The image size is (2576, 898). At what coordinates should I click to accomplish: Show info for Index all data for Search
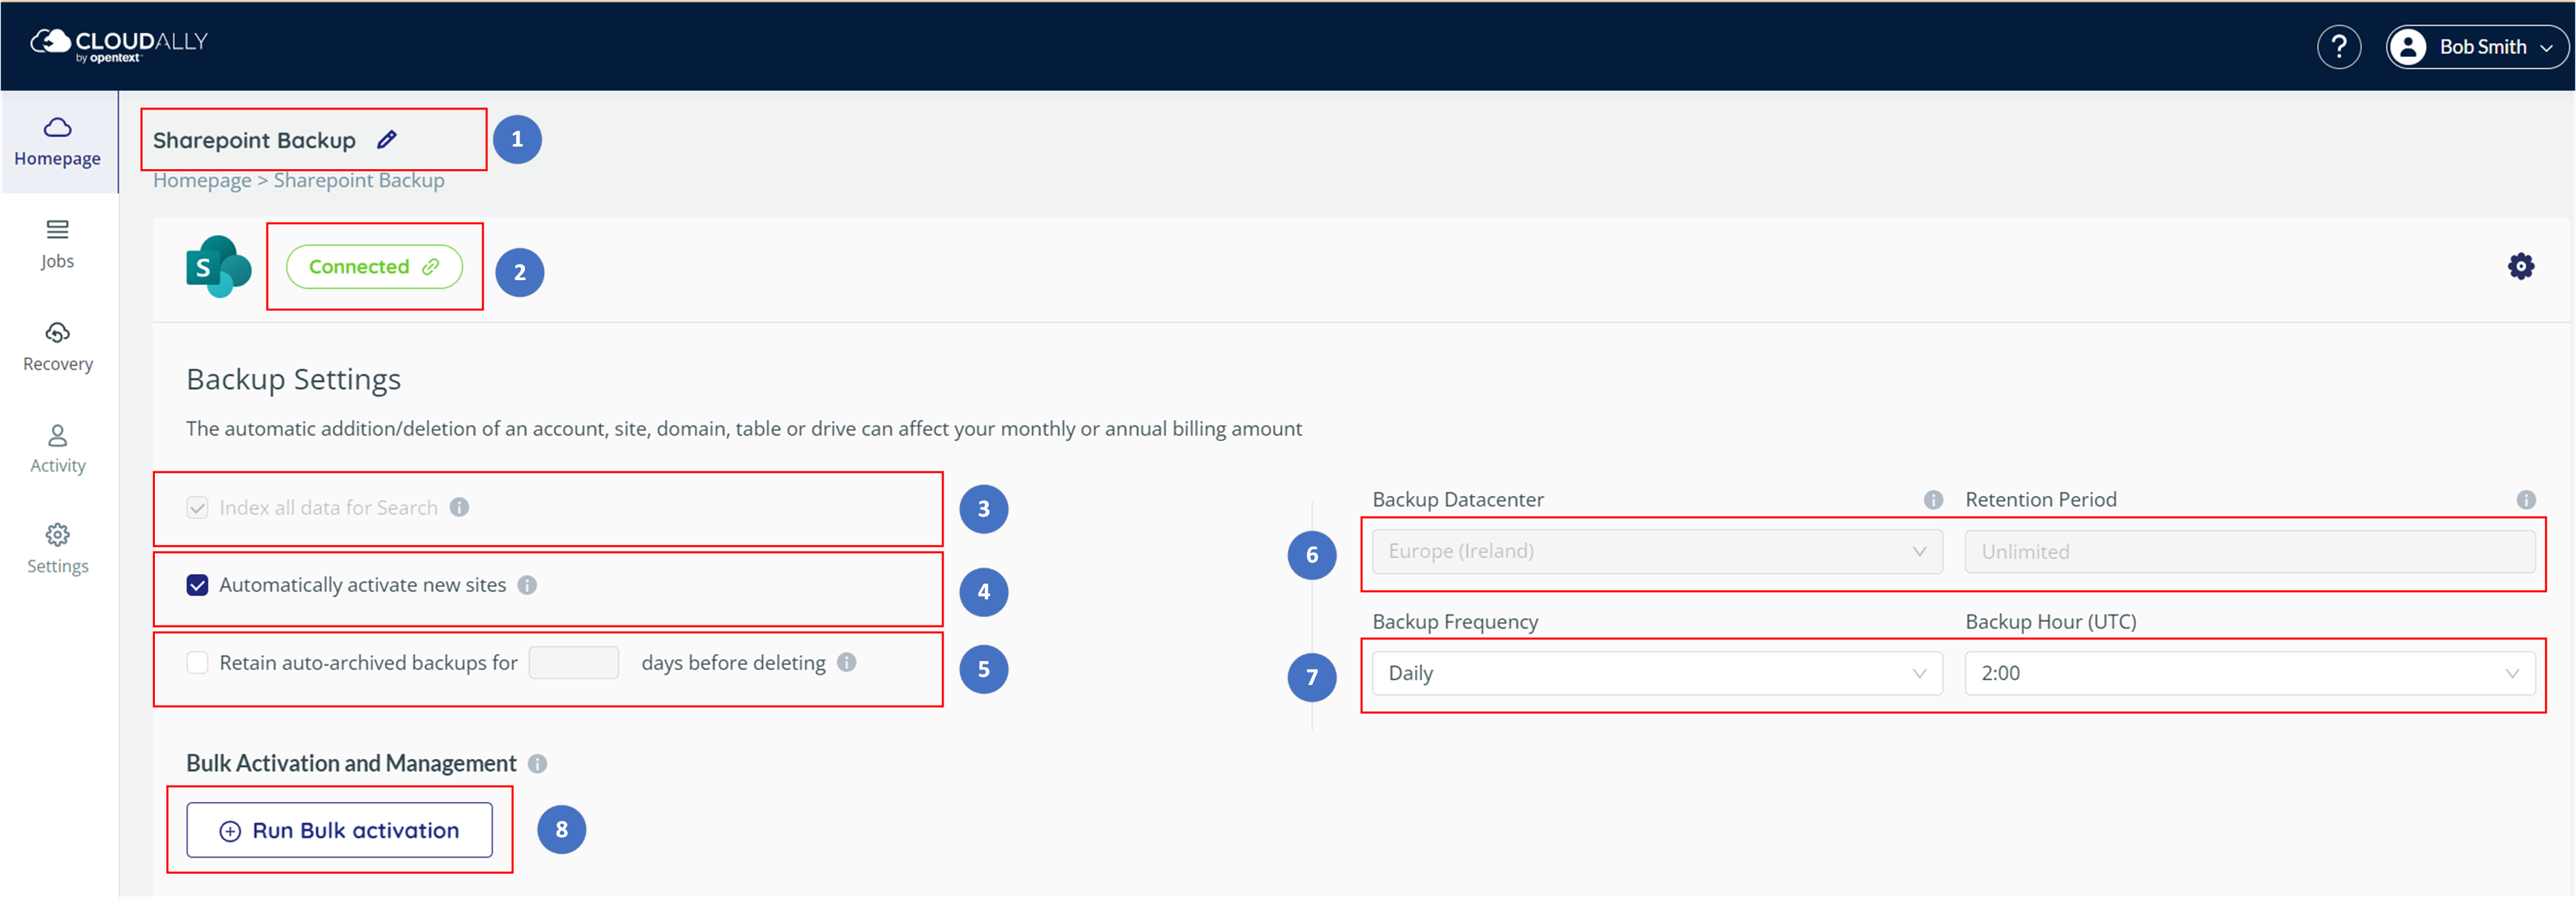[x=459, y=507]
